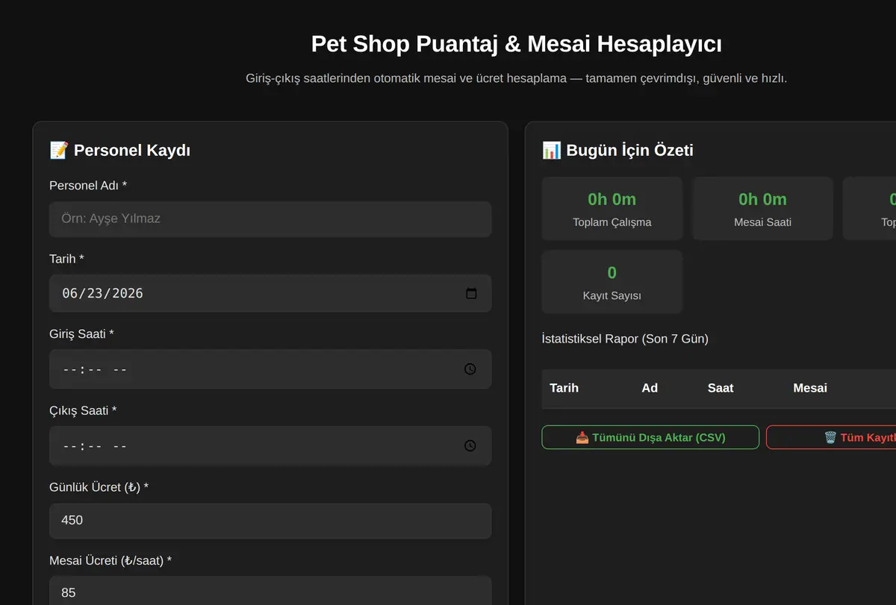Click the Giriş Saati * label

81,333
